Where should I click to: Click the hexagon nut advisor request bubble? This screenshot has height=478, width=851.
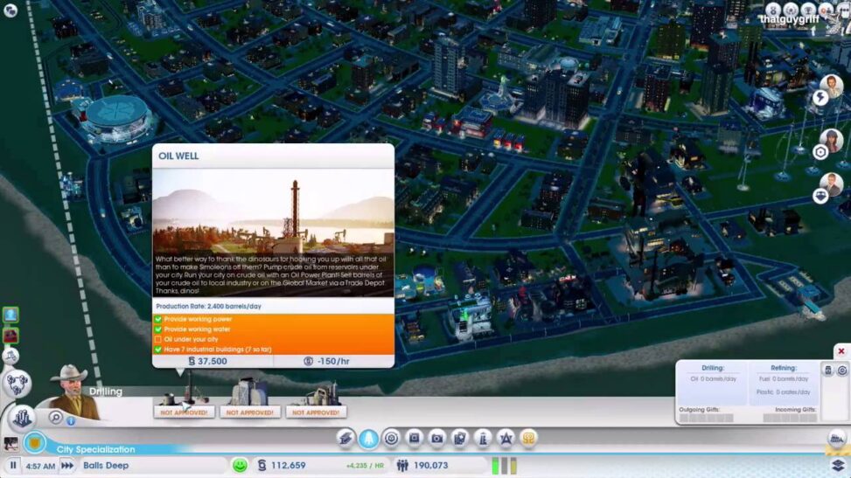tap(820, 152)
